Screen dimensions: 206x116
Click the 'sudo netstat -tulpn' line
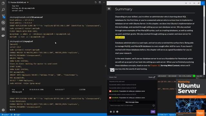pos(25,83)
